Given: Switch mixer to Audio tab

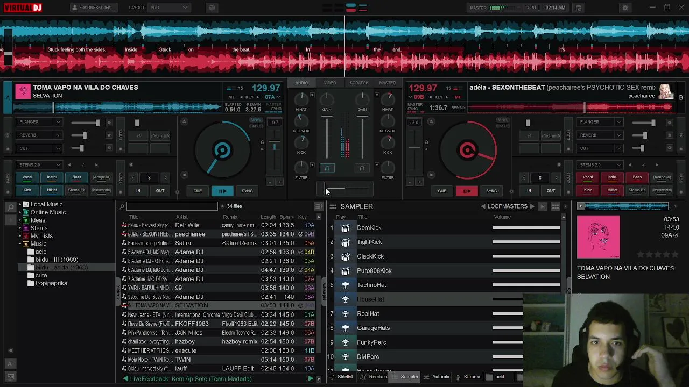Looking at the screenshot, I should tap(301, 83).
